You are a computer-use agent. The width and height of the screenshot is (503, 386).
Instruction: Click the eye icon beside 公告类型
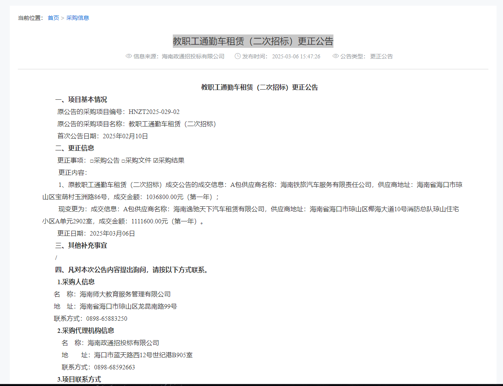point(335,56)
